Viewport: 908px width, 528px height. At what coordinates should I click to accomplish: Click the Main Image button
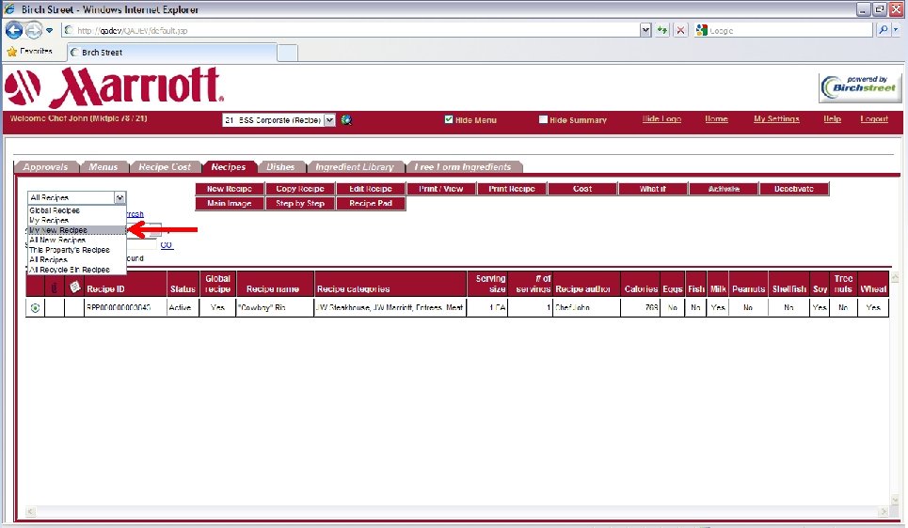pyautogui.click(x=230, y=204)
